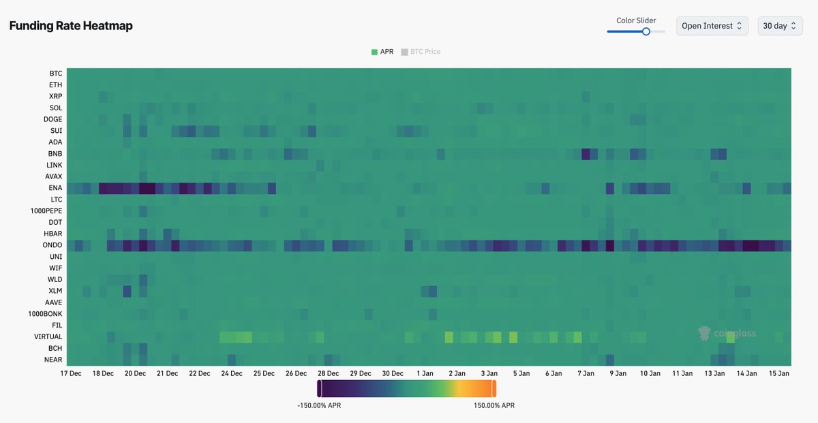This screenshot has height=423, width=818.
Task: Select the 28 Dec date label
Action: click(x=328, y=373)
